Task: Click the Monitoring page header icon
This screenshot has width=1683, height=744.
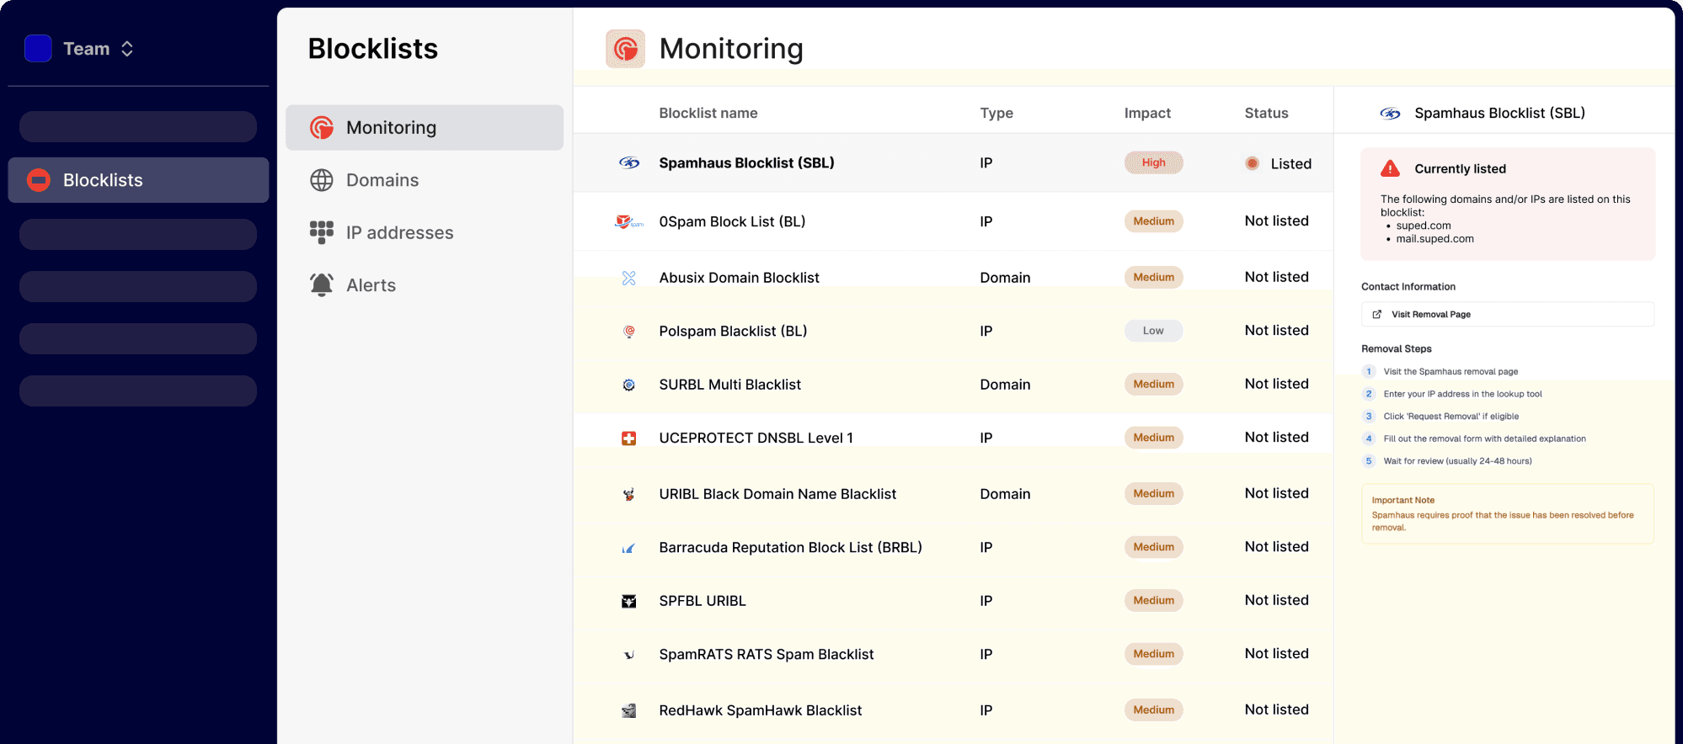Action: 625,49
